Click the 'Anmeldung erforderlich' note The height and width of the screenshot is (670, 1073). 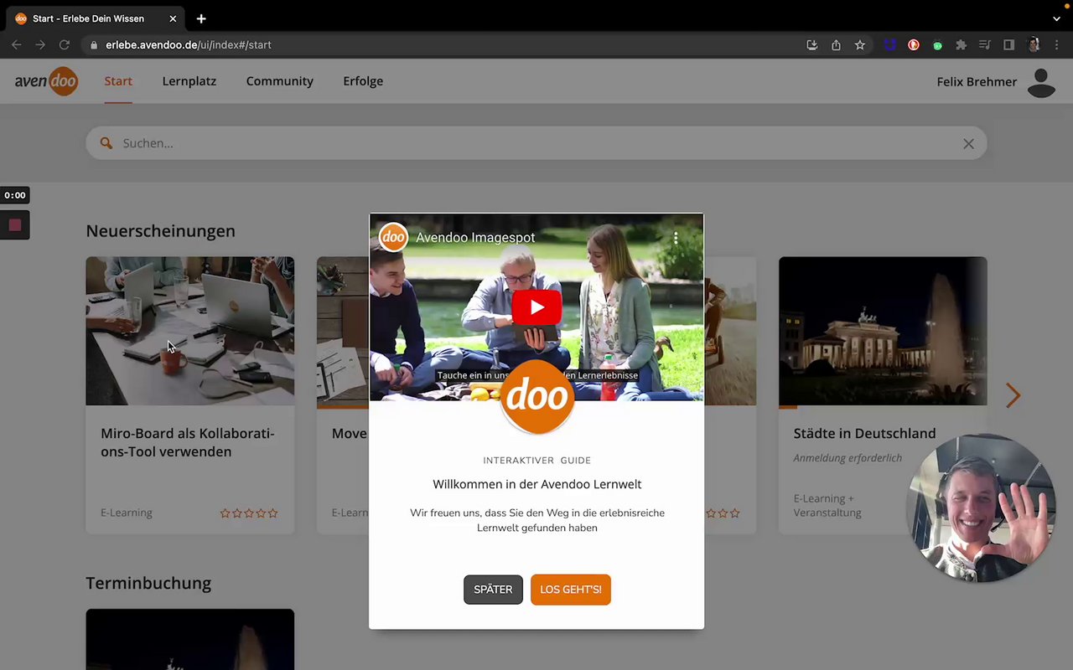(x=848, y=458)
